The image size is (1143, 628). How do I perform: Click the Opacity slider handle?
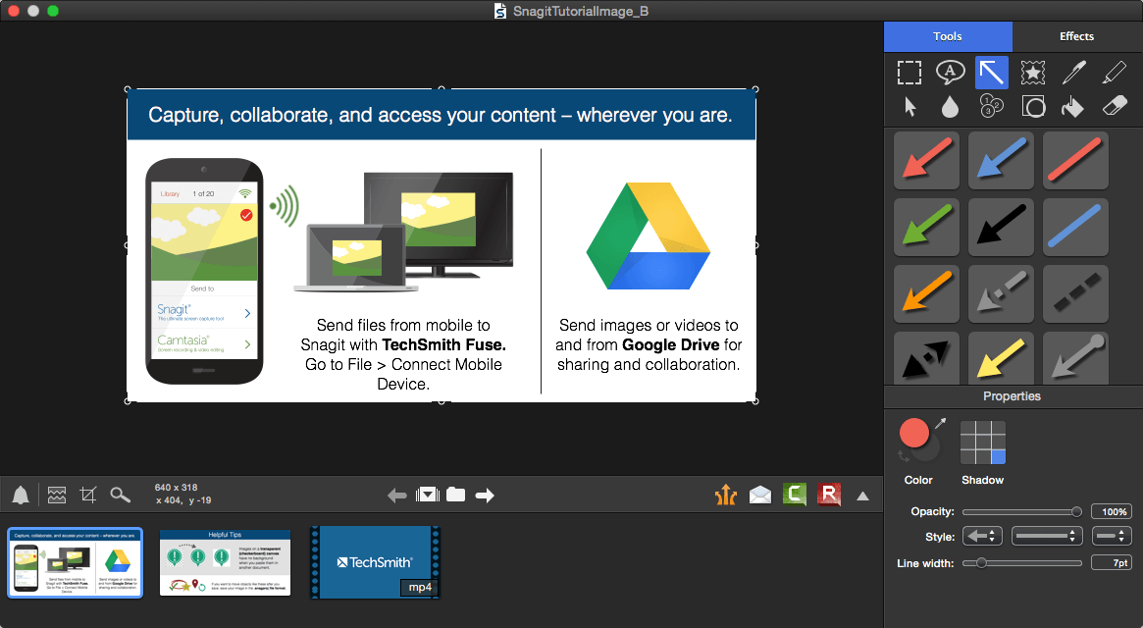click(x=1076, y=512)
